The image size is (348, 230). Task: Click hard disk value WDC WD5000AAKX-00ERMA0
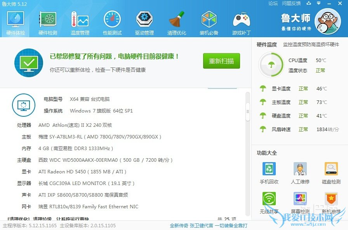[x=105, y=160]
